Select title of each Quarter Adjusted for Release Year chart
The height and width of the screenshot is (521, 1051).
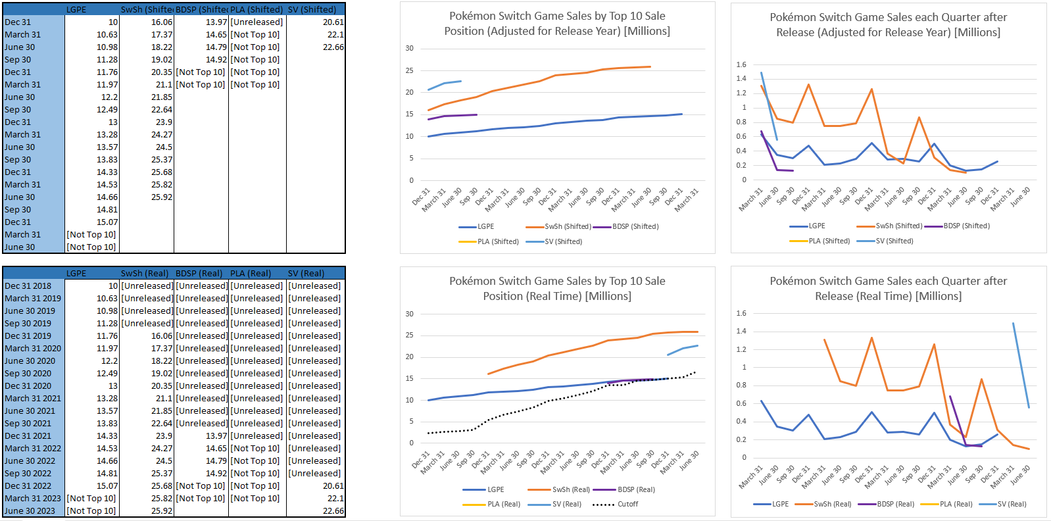point(889,24)
